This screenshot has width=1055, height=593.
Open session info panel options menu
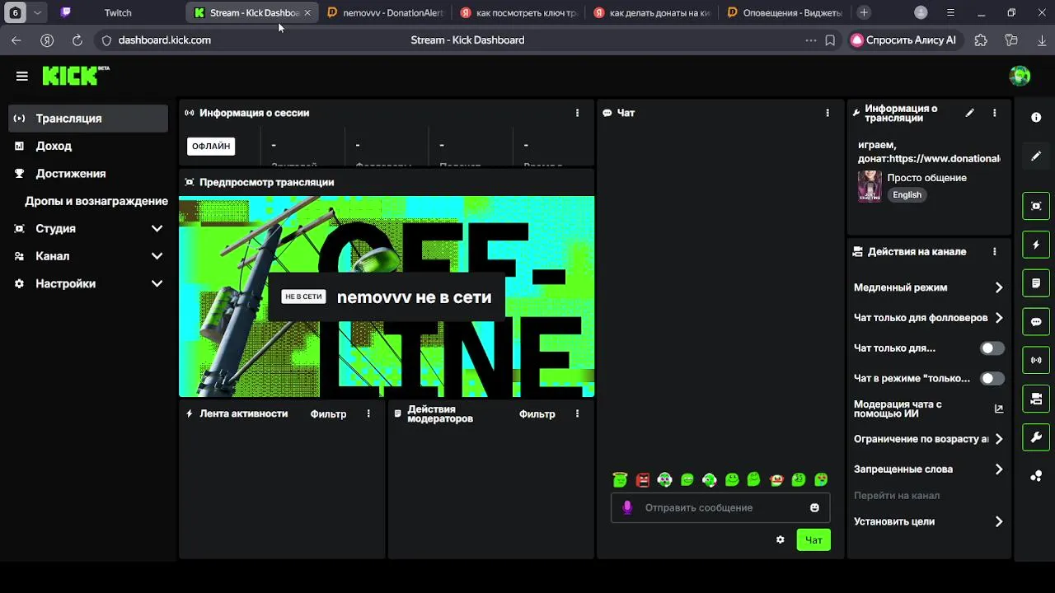point(577,113)
